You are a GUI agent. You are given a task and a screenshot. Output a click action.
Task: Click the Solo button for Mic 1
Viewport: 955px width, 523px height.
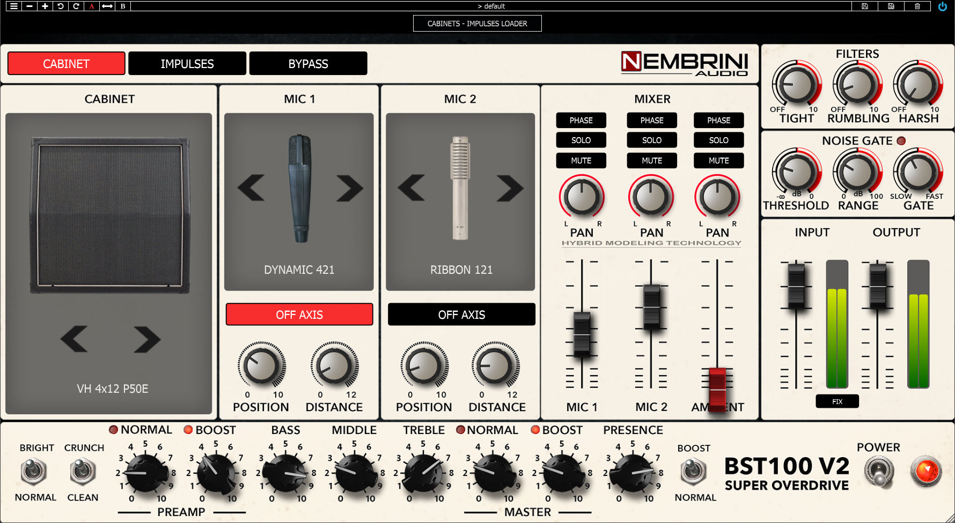point(581,140)
